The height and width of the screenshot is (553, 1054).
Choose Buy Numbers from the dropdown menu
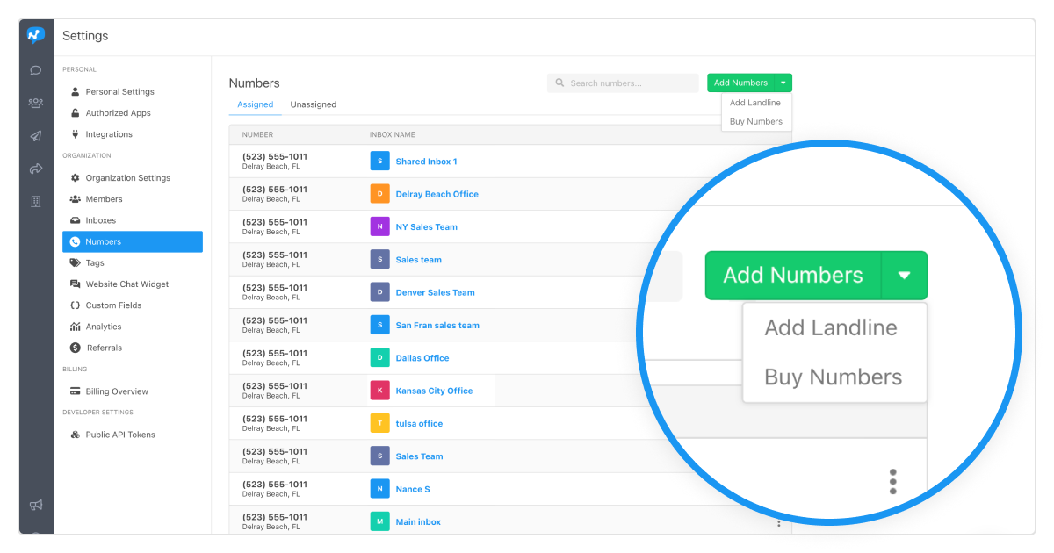coord(756,122)
